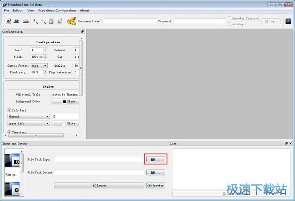Screen dimensions: 295x201
Task: Open the Predefined Configuration menu
Action: coord(57,10)
